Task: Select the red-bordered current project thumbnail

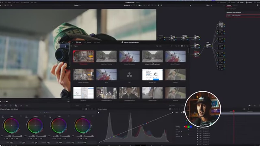Action: coord(84,56)
